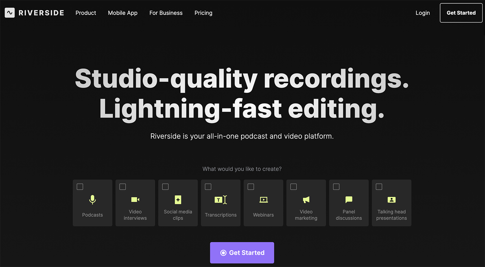Viewport: 485px width, 267px height.
Task: Click the Panel discussions chat bubble icon
Action: click(x=349, y=200)
